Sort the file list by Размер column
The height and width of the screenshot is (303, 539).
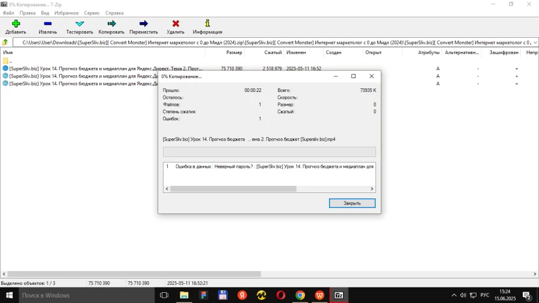[234, 53]
